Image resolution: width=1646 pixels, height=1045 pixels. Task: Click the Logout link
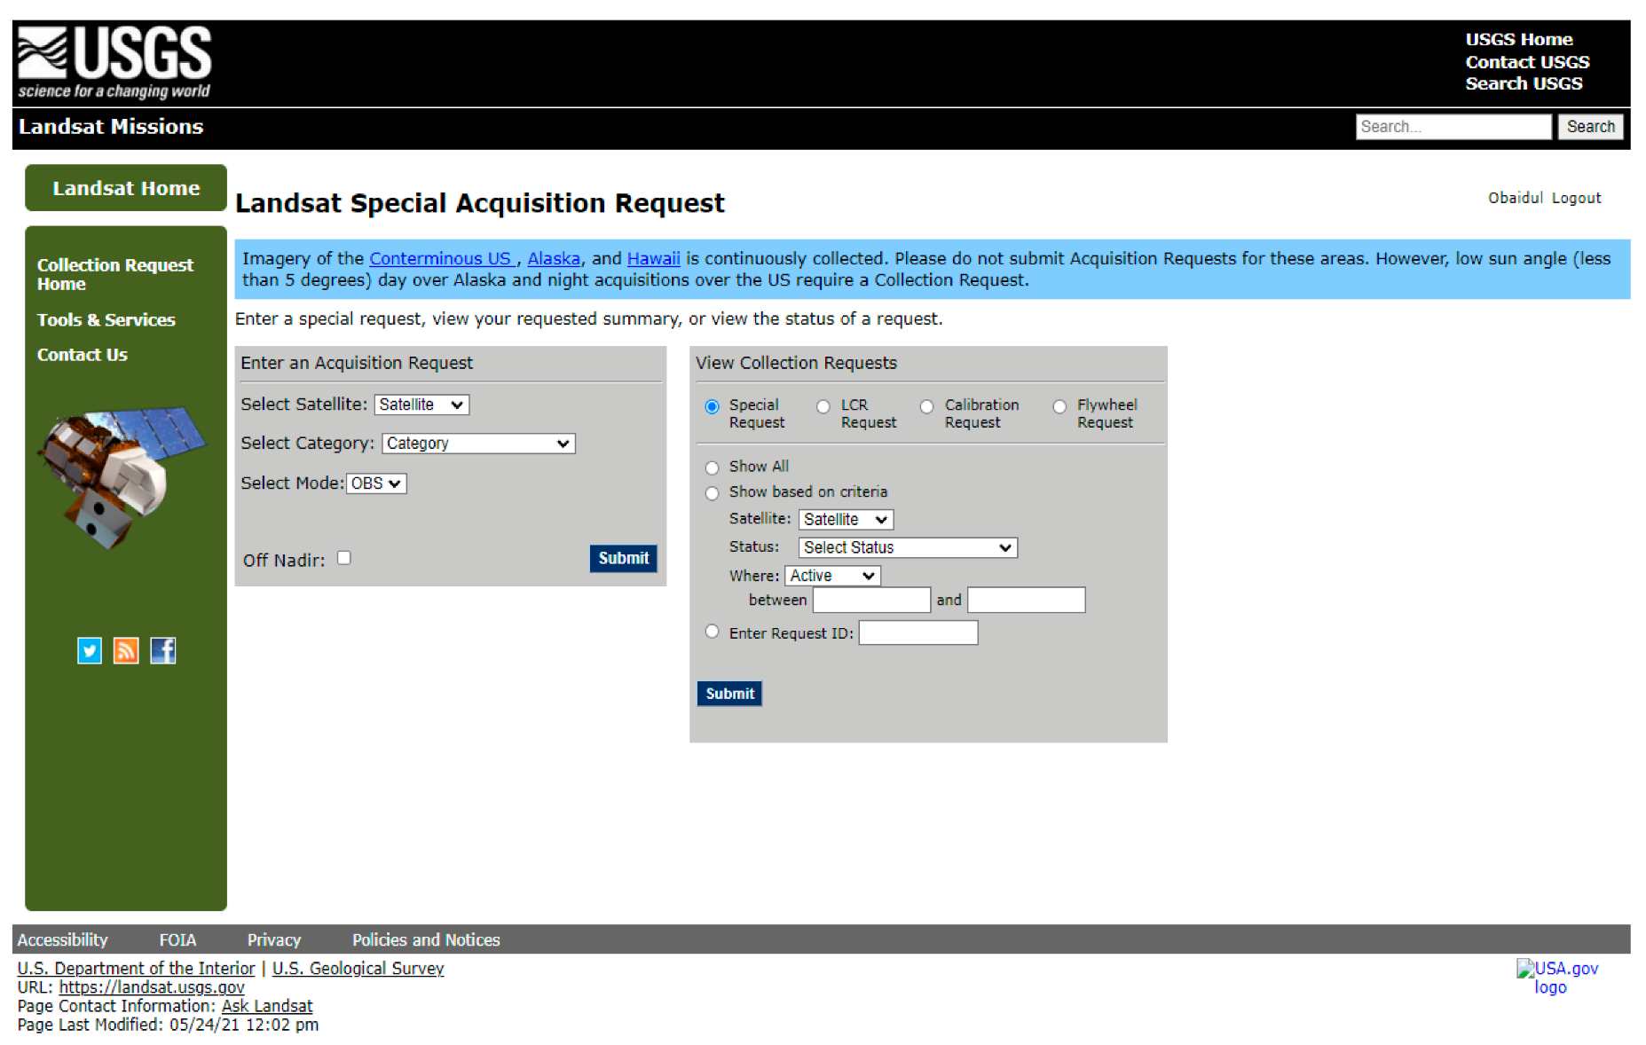[x=1576, y=198]
